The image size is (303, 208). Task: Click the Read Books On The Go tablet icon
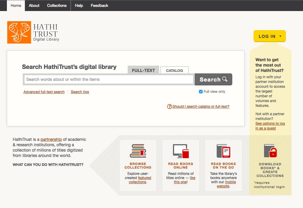point(223,151)
